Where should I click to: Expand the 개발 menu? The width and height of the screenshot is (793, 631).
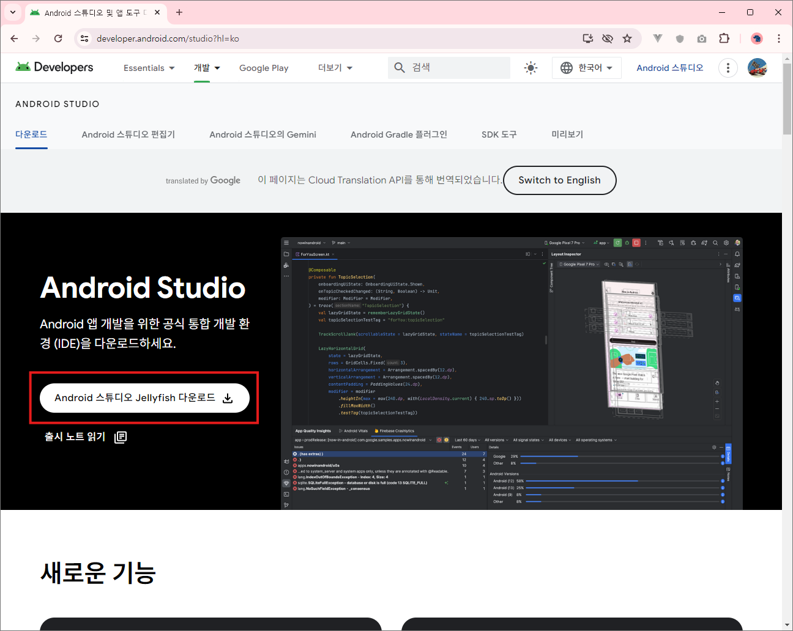tap(207, 68)
